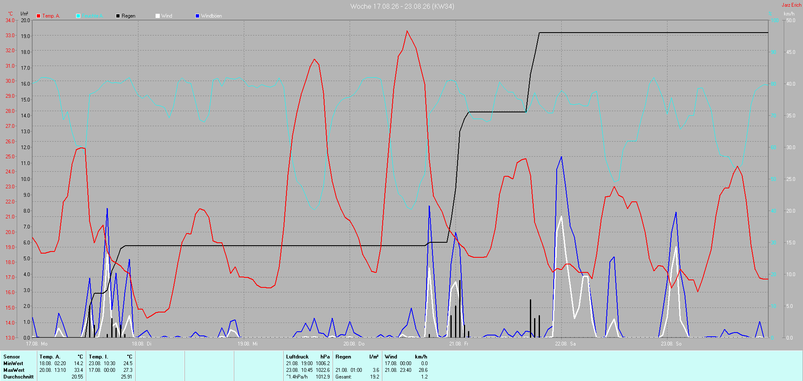
Task: Click the 22.08. Sa date marker
Action: [x=565, y=344]
